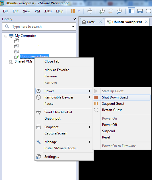Click the Manage wrench icon
The height and width of the screenshot is (181, 152).
coord(38,142)
